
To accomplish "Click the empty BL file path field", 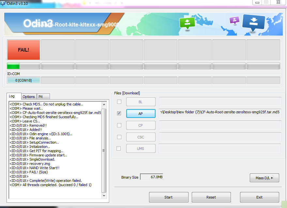I will [220, 102].
